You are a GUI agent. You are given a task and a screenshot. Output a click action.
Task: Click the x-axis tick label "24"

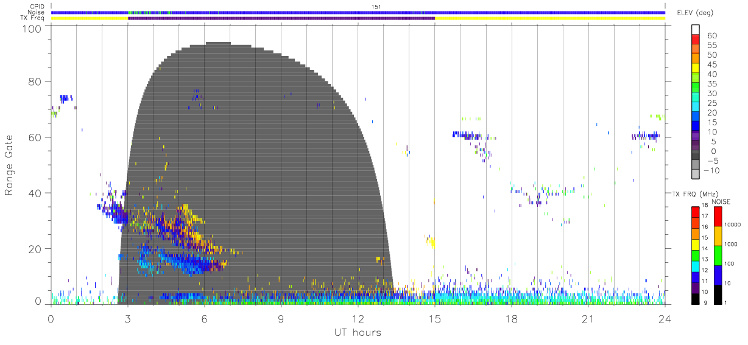point(665,318)
